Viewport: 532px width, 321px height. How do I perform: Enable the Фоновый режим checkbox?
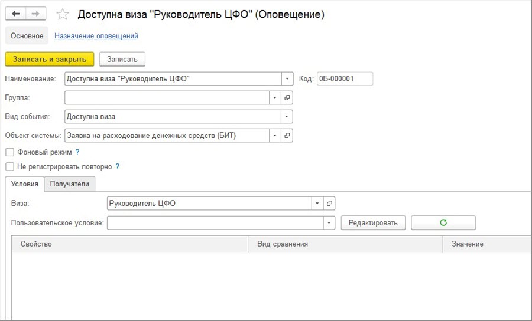(9, 152)
